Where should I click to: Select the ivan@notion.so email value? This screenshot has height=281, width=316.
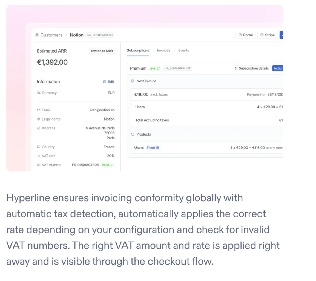102,110
